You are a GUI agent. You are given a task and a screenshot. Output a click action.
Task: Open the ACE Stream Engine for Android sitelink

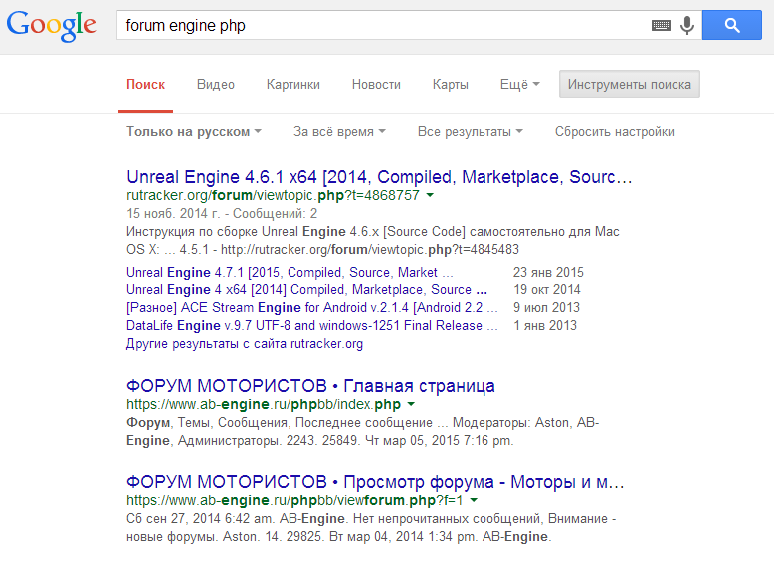[x=312, y=308]
